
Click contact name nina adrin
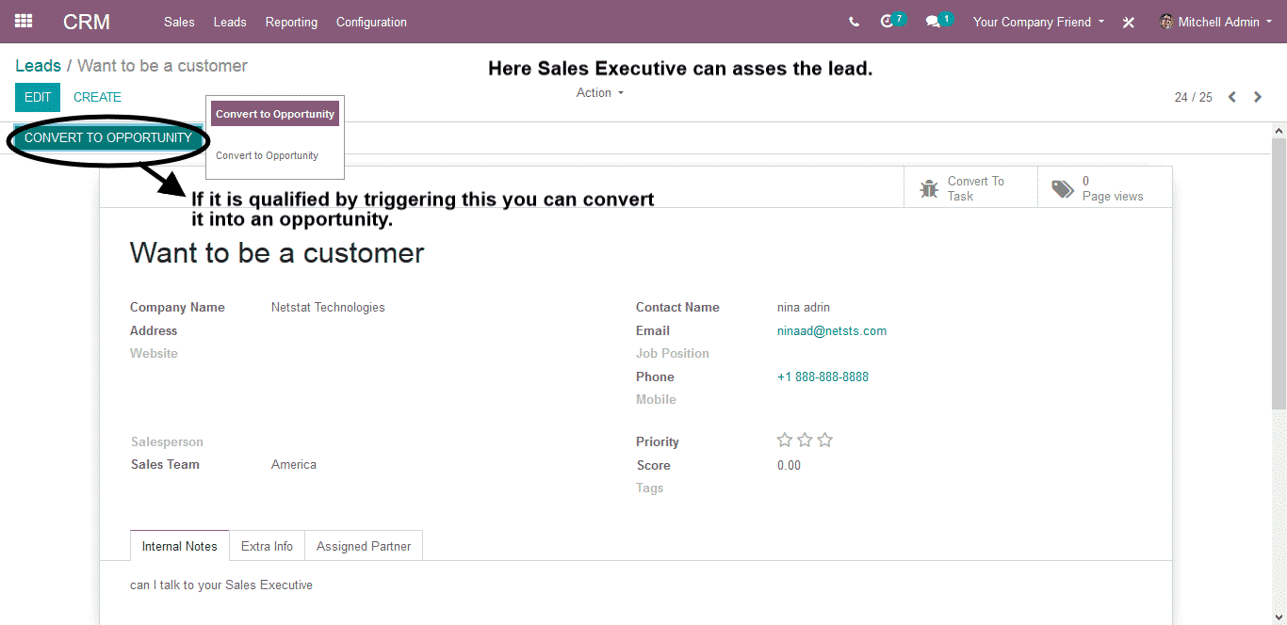(804, 307)
